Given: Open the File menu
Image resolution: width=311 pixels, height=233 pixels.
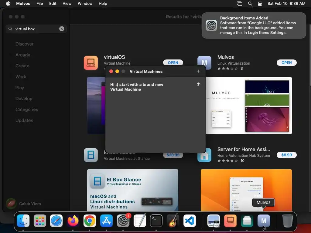Looking at the screenshot, I should coord(40,4).
